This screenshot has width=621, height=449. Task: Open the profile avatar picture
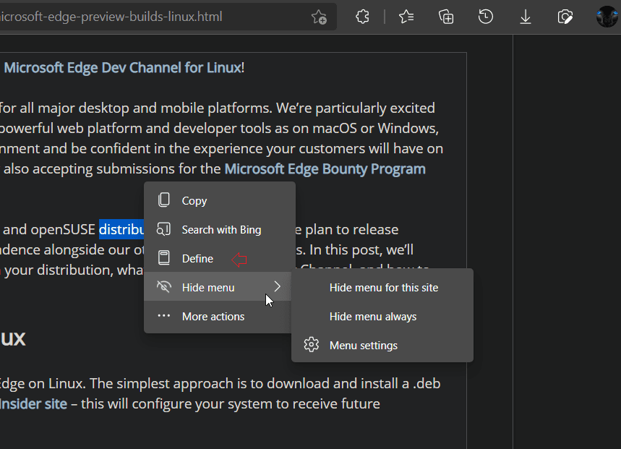click(607, 17)
